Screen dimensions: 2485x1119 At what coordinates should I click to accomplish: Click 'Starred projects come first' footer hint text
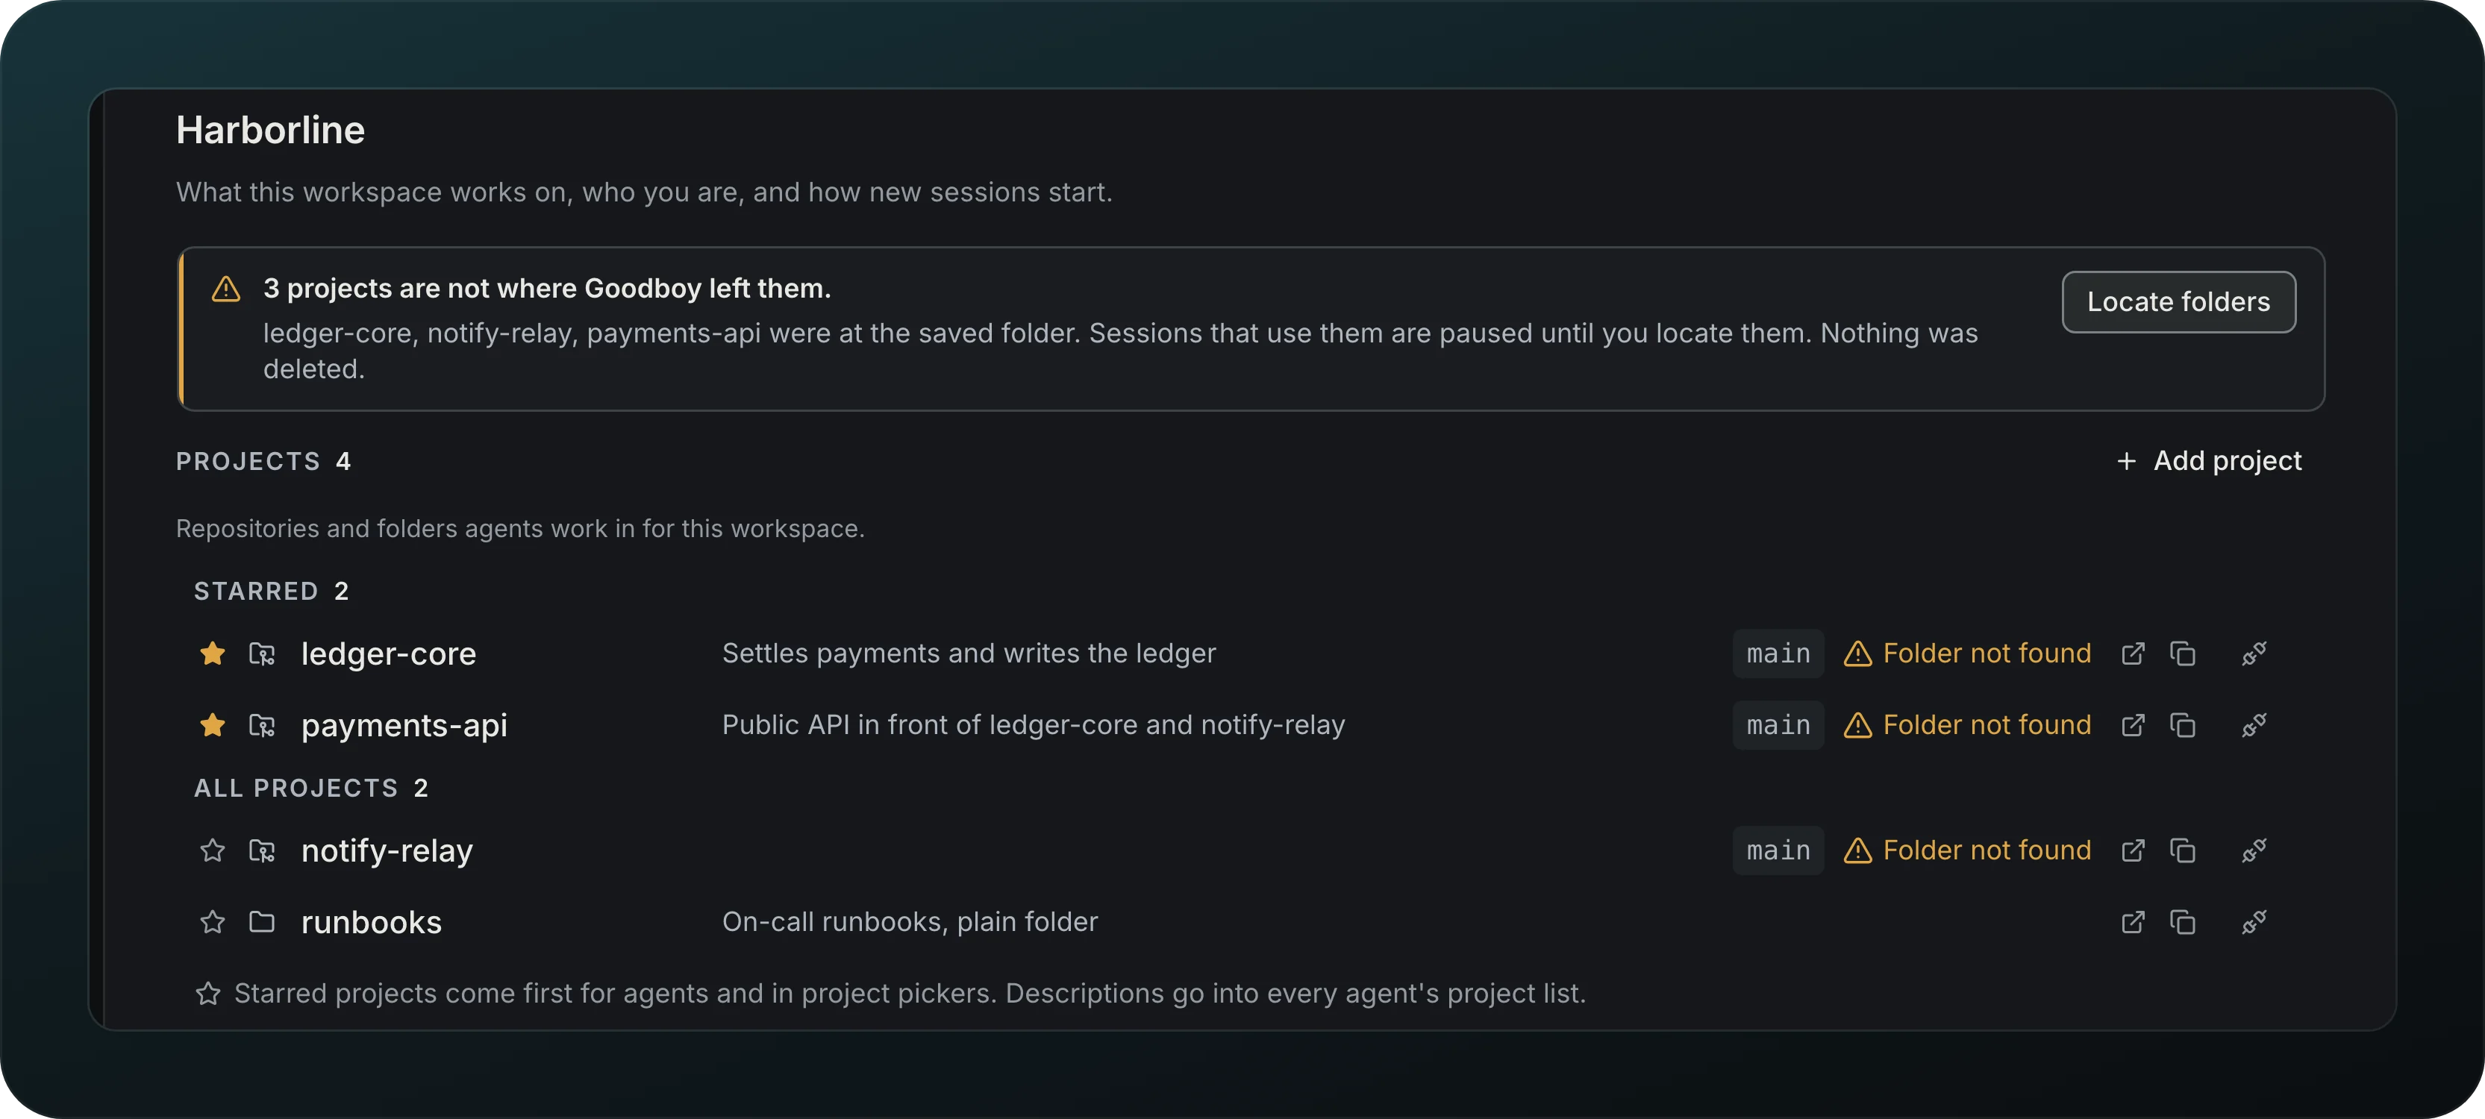(x=910, y=993)
